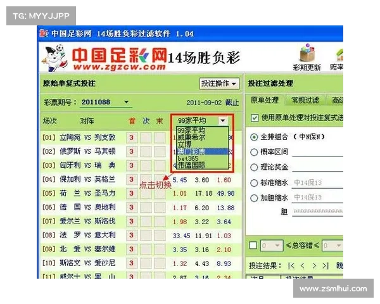
Task: Toggle 次 pick box for match 01
Action: click(x=146, y=137)
